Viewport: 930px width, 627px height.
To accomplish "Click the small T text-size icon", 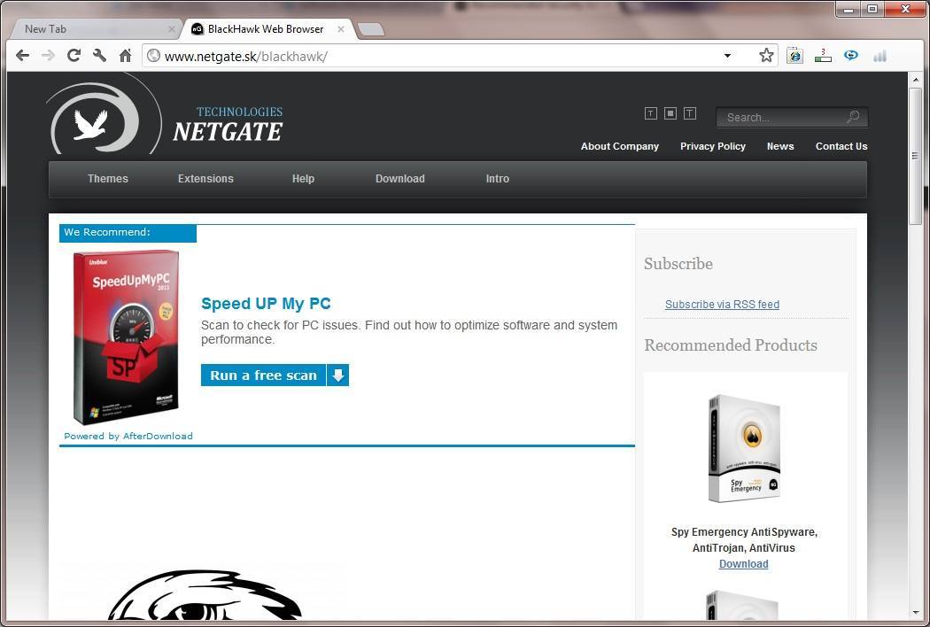I will 651,114.
